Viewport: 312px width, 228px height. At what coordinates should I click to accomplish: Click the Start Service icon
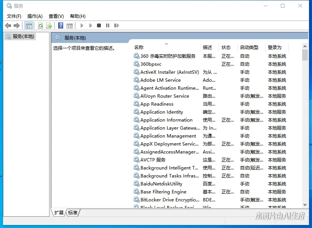tap(81, 25)
